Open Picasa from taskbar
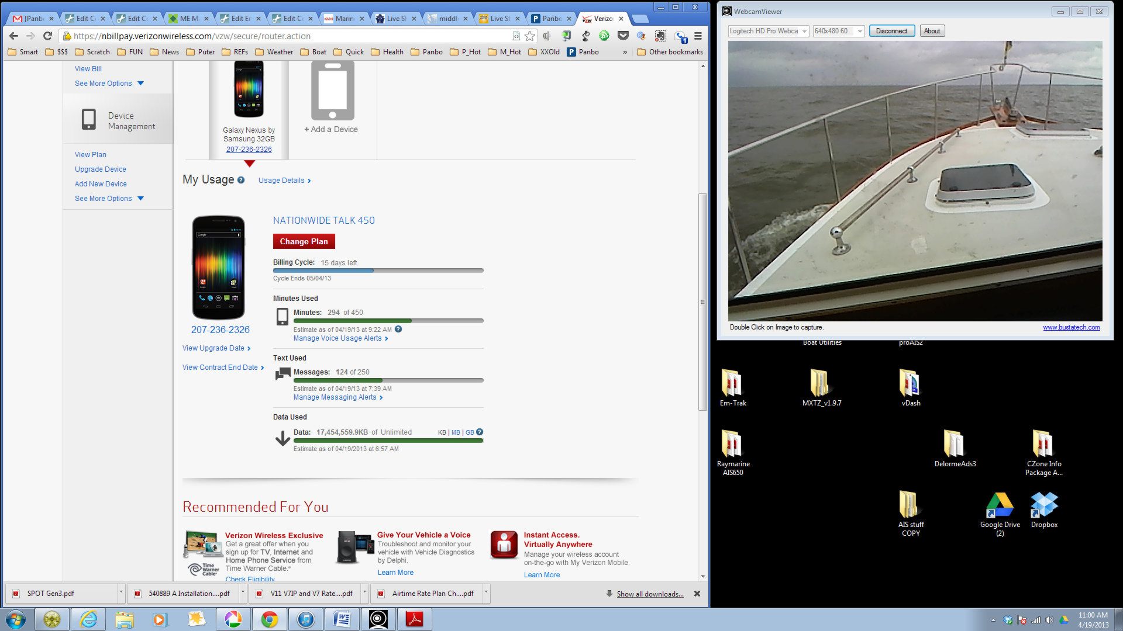The image size is (1123, 631). click(233, 619)
